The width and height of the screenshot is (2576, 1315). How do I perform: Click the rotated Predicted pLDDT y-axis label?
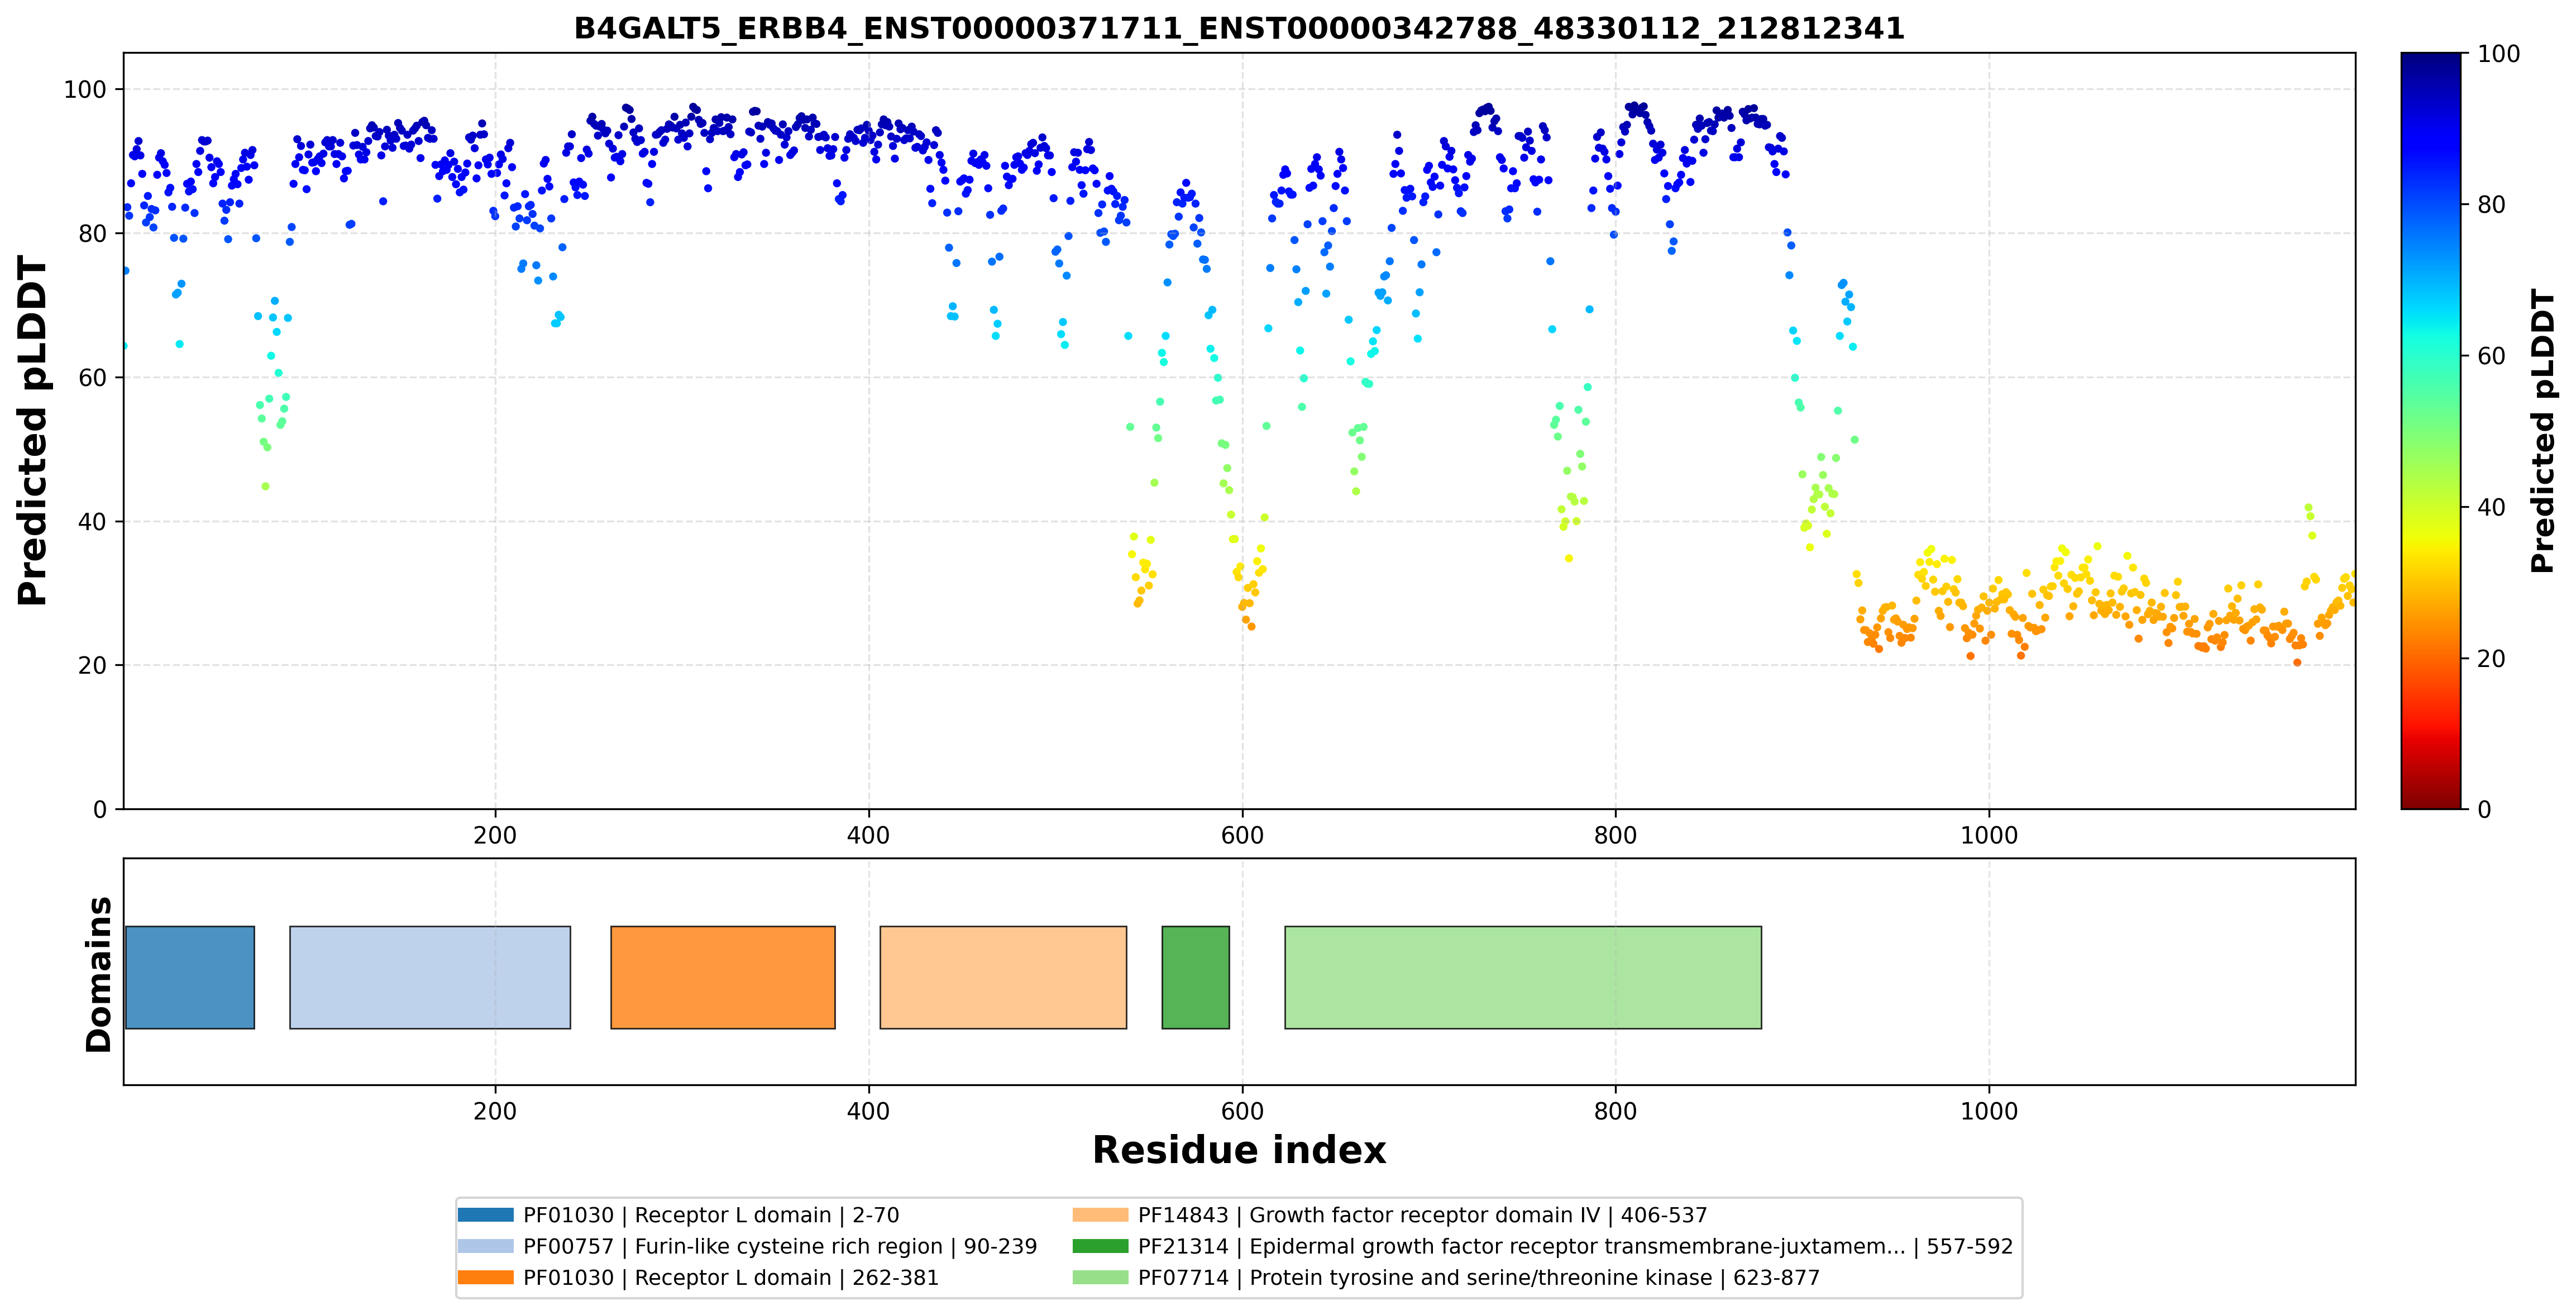tap(32, 431)
